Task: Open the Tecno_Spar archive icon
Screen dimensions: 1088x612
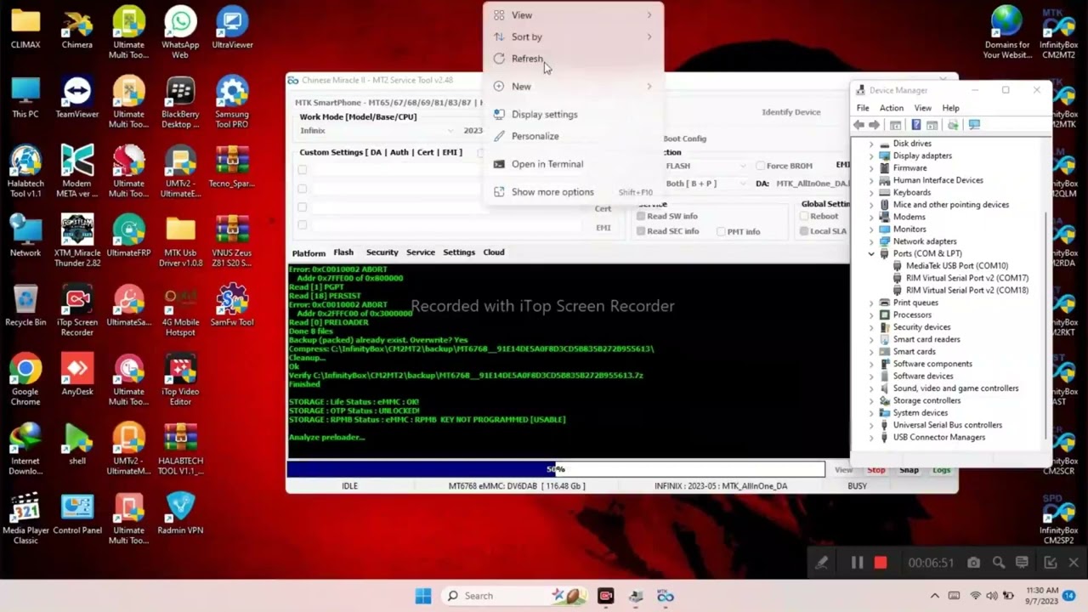Action: click(x=232, y=167)
